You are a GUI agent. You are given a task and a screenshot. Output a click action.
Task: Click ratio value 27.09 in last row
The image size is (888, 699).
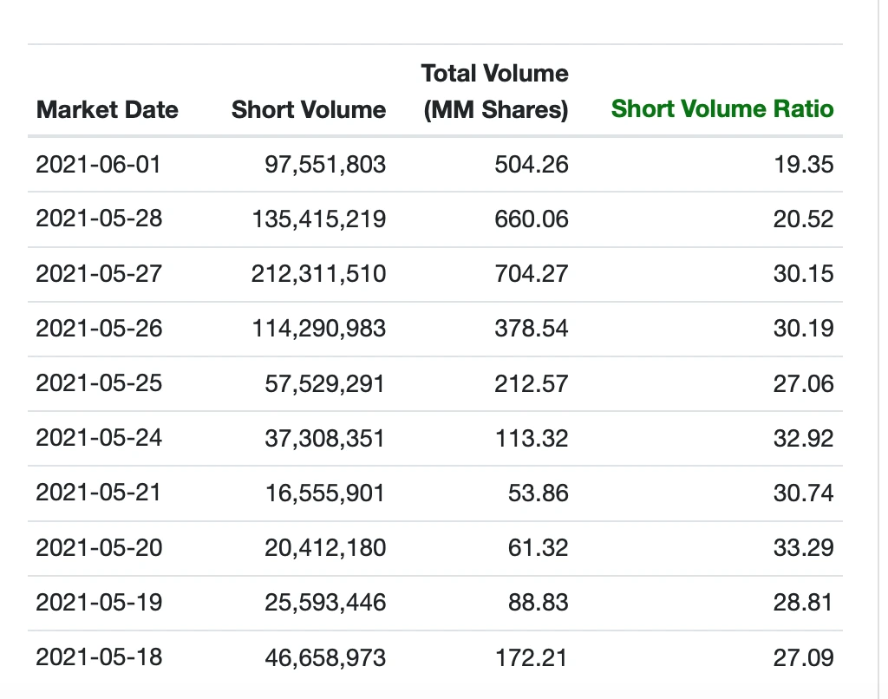coord(804,657)
